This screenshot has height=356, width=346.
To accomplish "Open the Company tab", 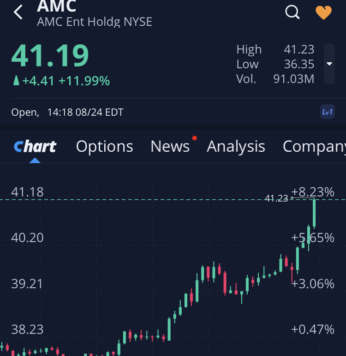I will pos(314,147).
